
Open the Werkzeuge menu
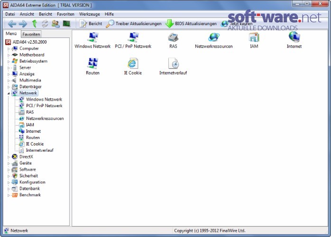point(90,14)
